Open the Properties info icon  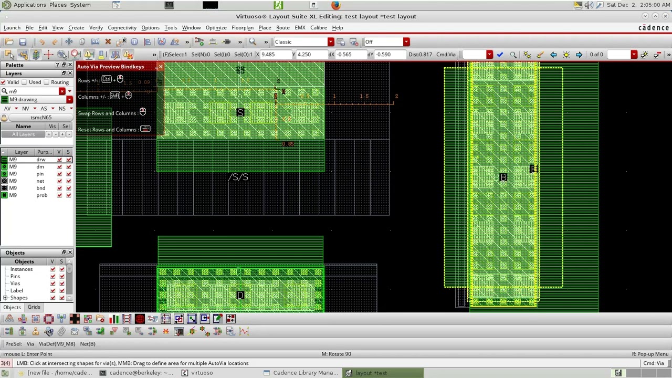(134, 42)
